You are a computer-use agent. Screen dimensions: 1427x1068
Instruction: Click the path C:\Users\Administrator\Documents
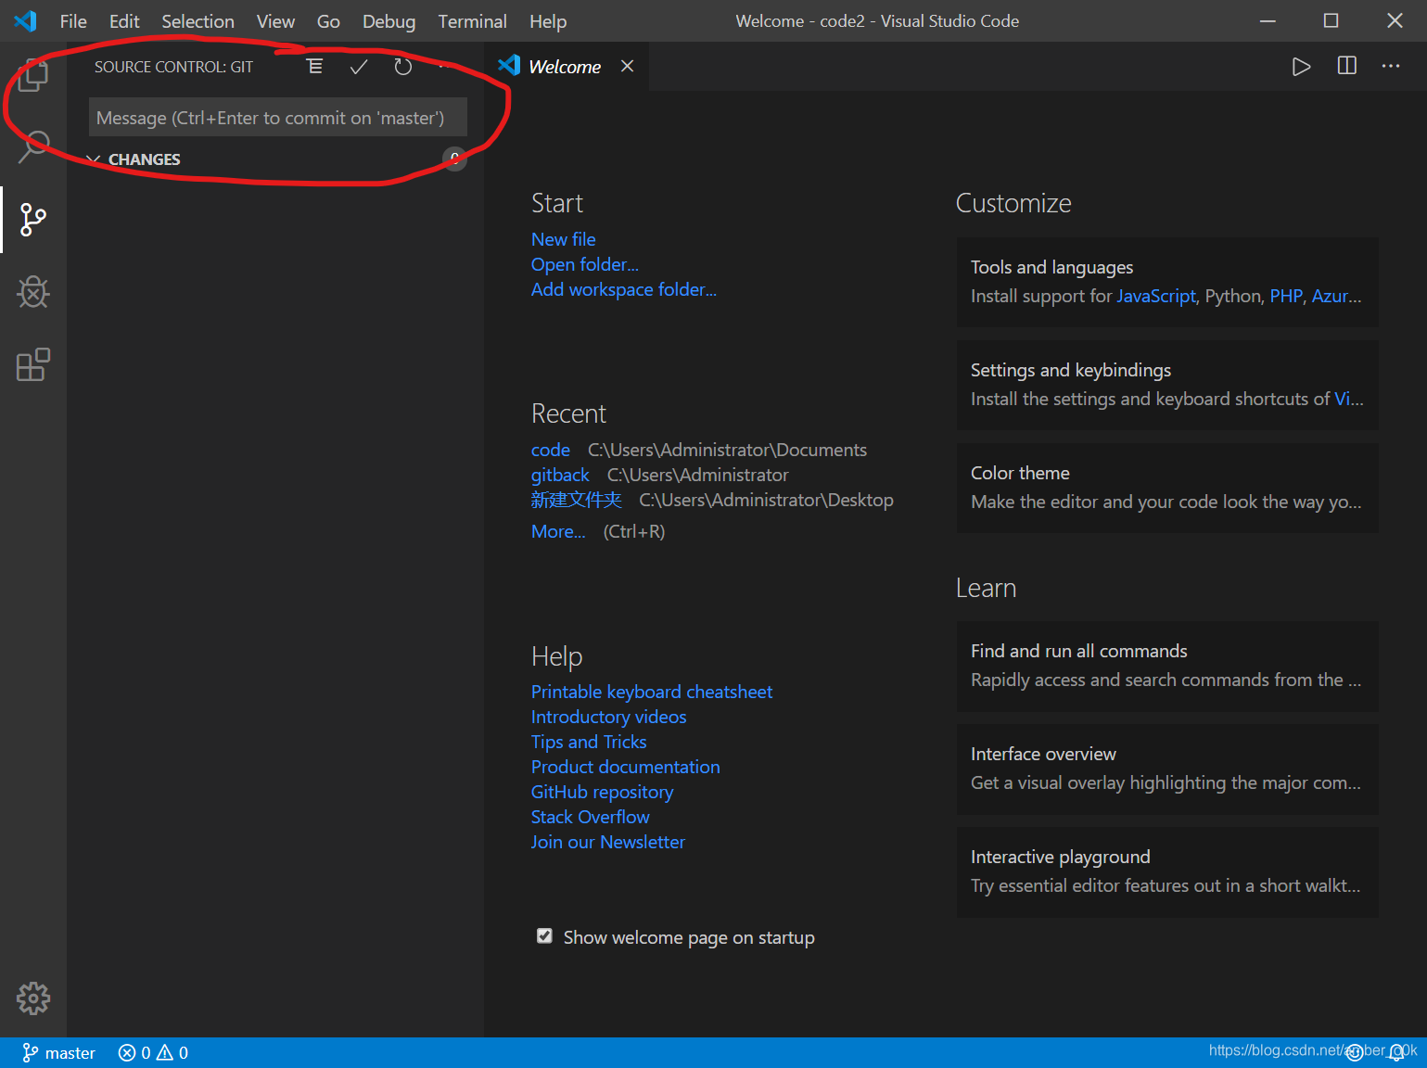click(728, 450)
